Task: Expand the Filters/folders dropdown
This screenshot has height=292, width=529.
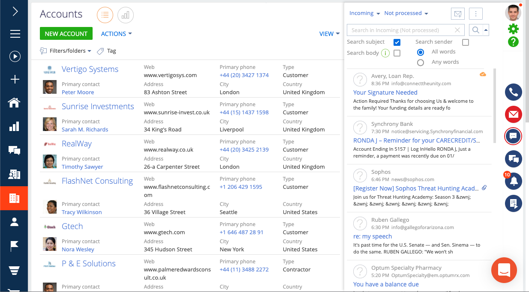Action: click(65, 51)
